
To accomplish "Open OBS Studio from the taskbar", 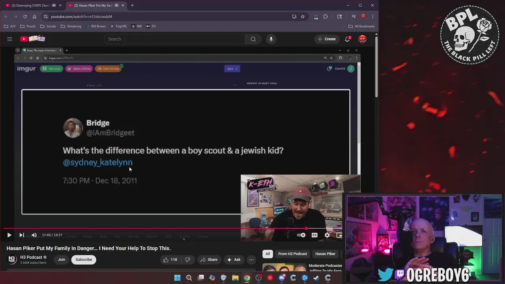I will click(x=258, y=278).
